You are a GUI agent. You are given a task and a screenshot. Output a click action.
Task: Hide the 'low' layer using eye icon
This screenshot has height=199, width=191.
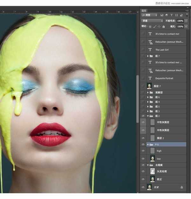coord(143,158)
